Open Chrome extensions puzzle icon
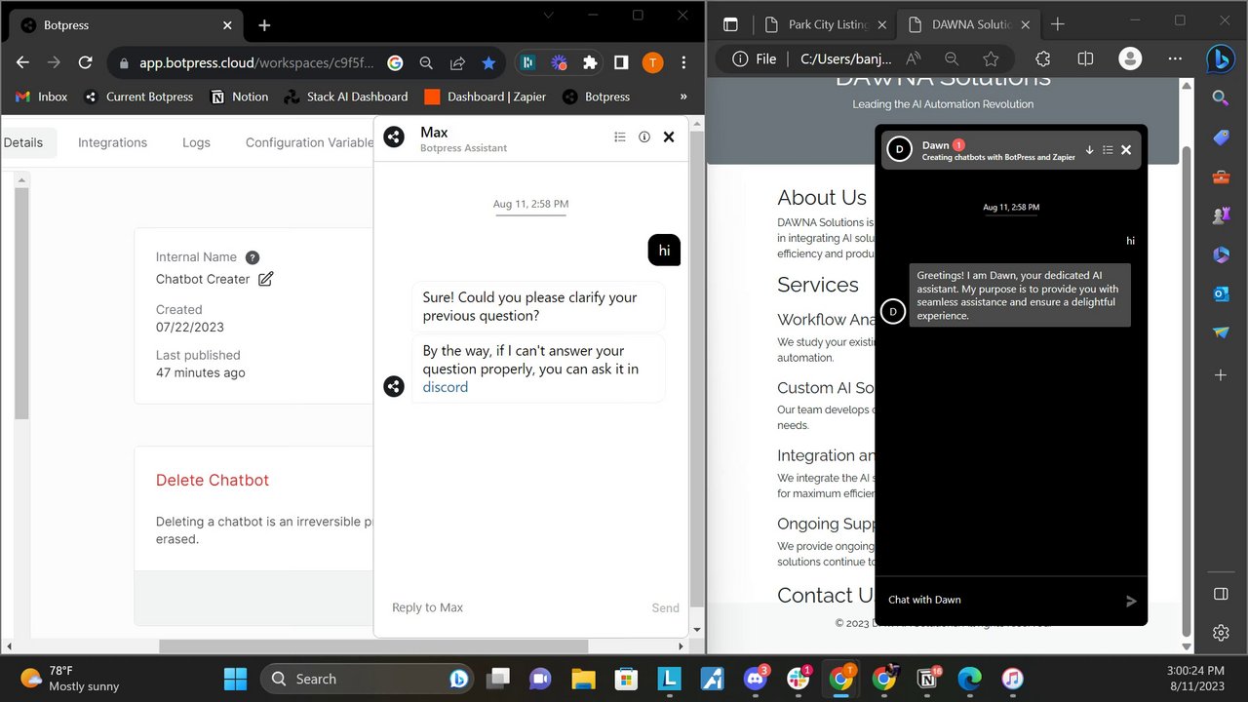Image resolution: width=1248 pixels, height=702 pixels. click(x=590, y=62)
